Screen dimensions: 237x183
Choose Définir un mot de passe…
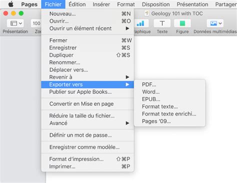click(x=87, y=135)
